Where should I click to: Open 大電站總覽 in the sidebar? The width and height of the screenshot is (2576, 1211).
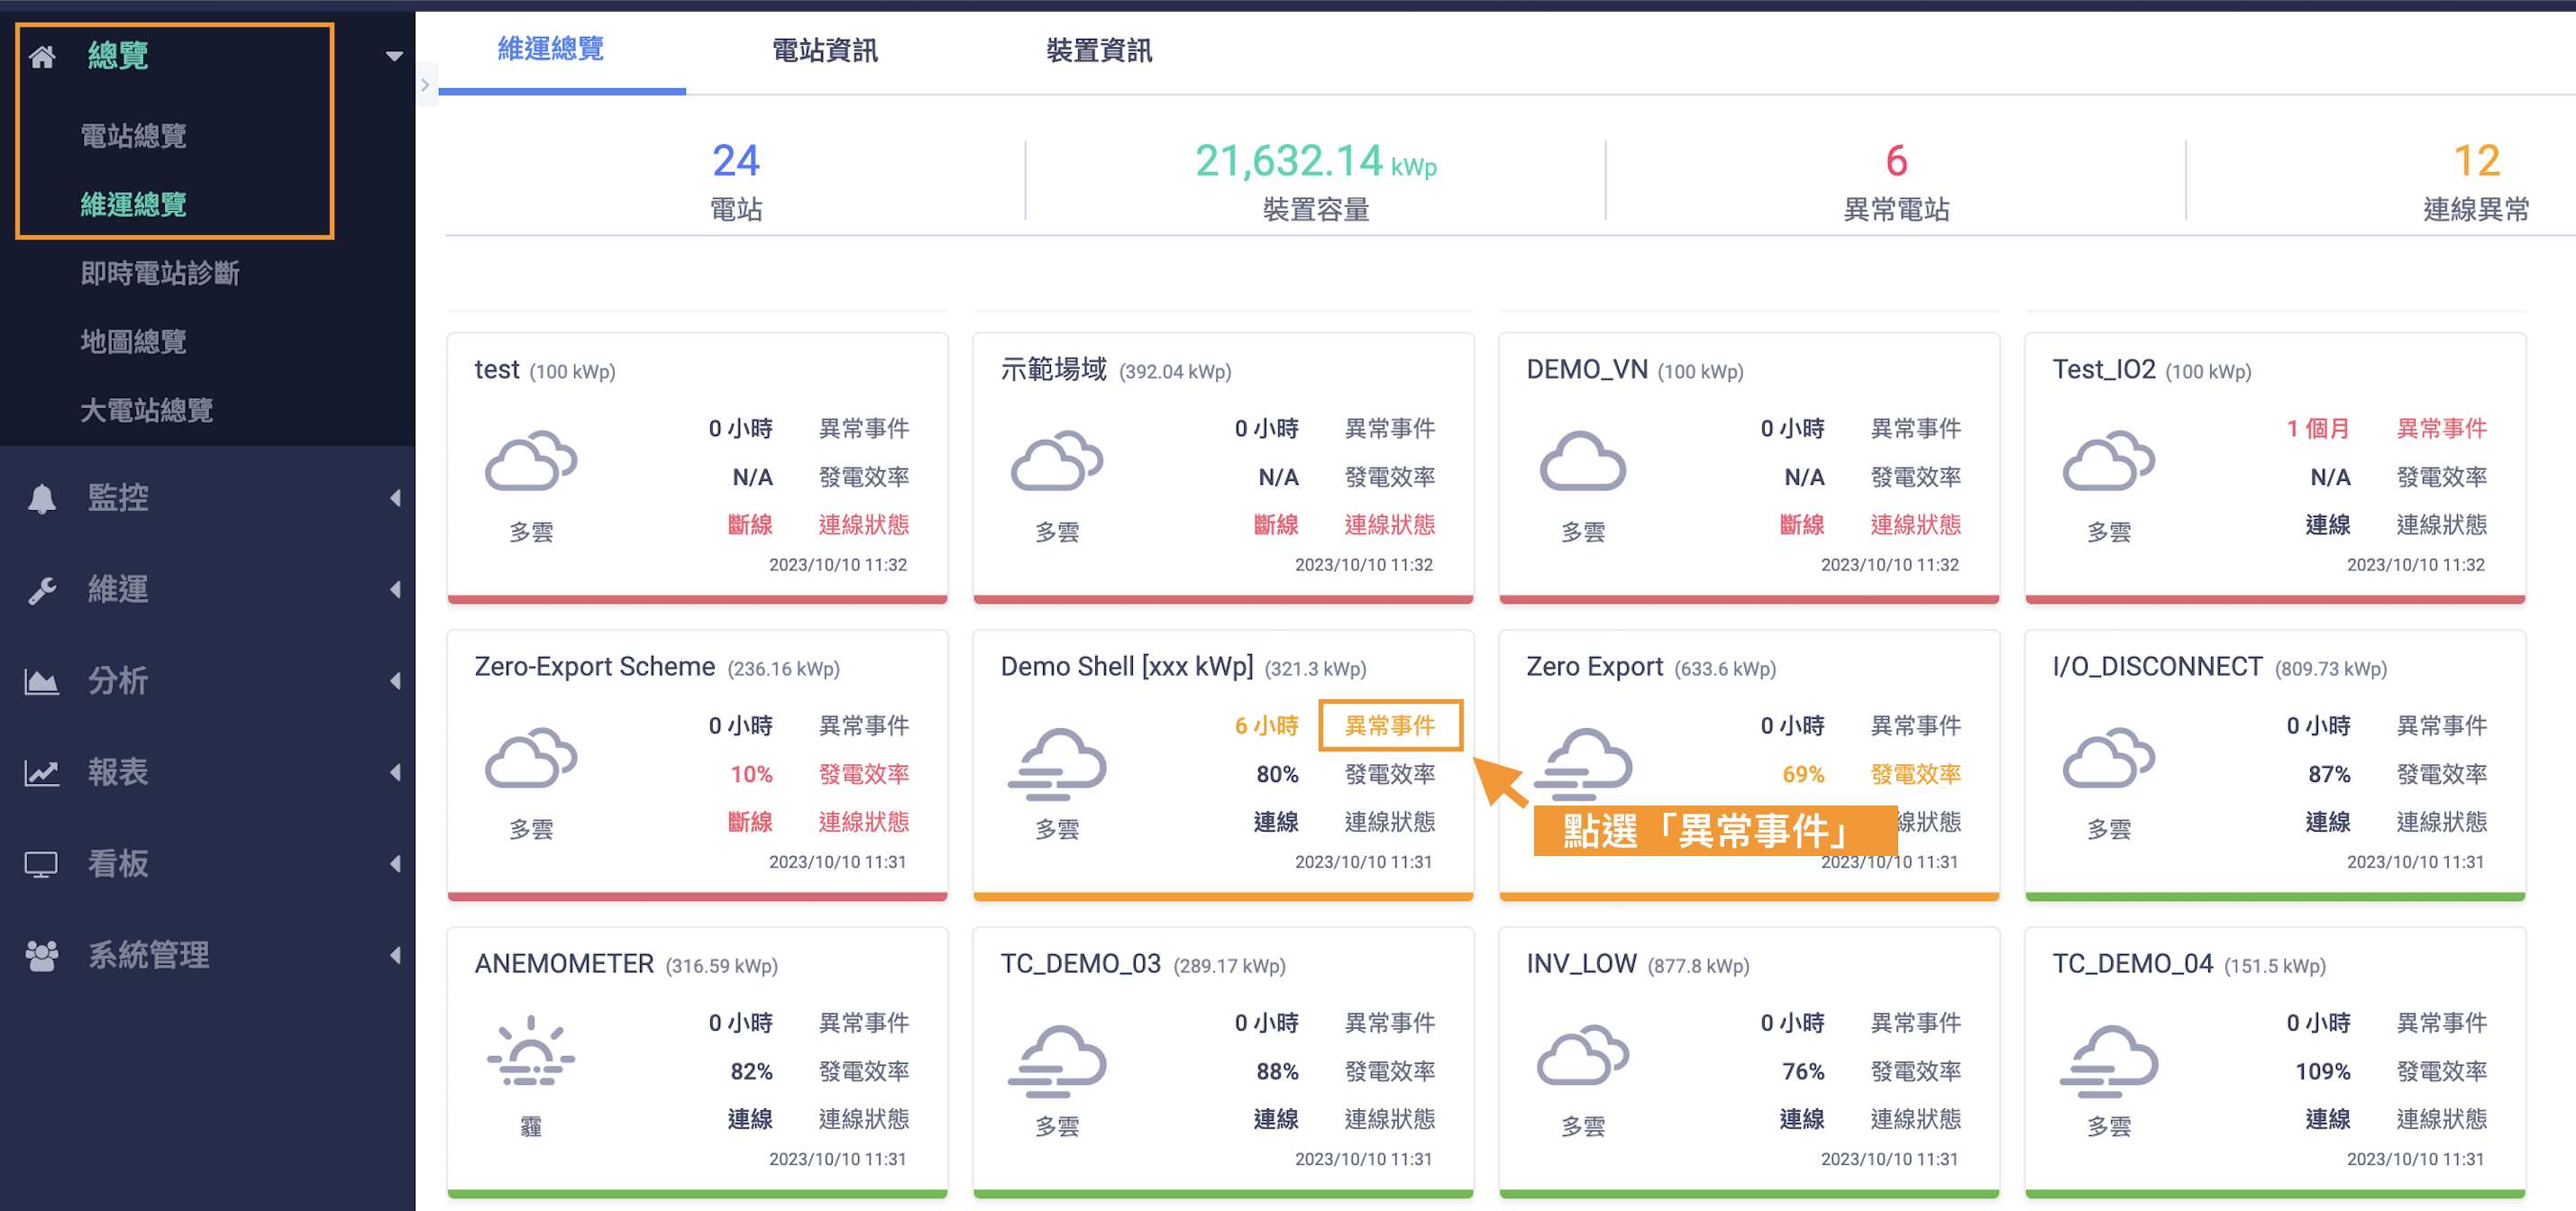coord(147,410)
